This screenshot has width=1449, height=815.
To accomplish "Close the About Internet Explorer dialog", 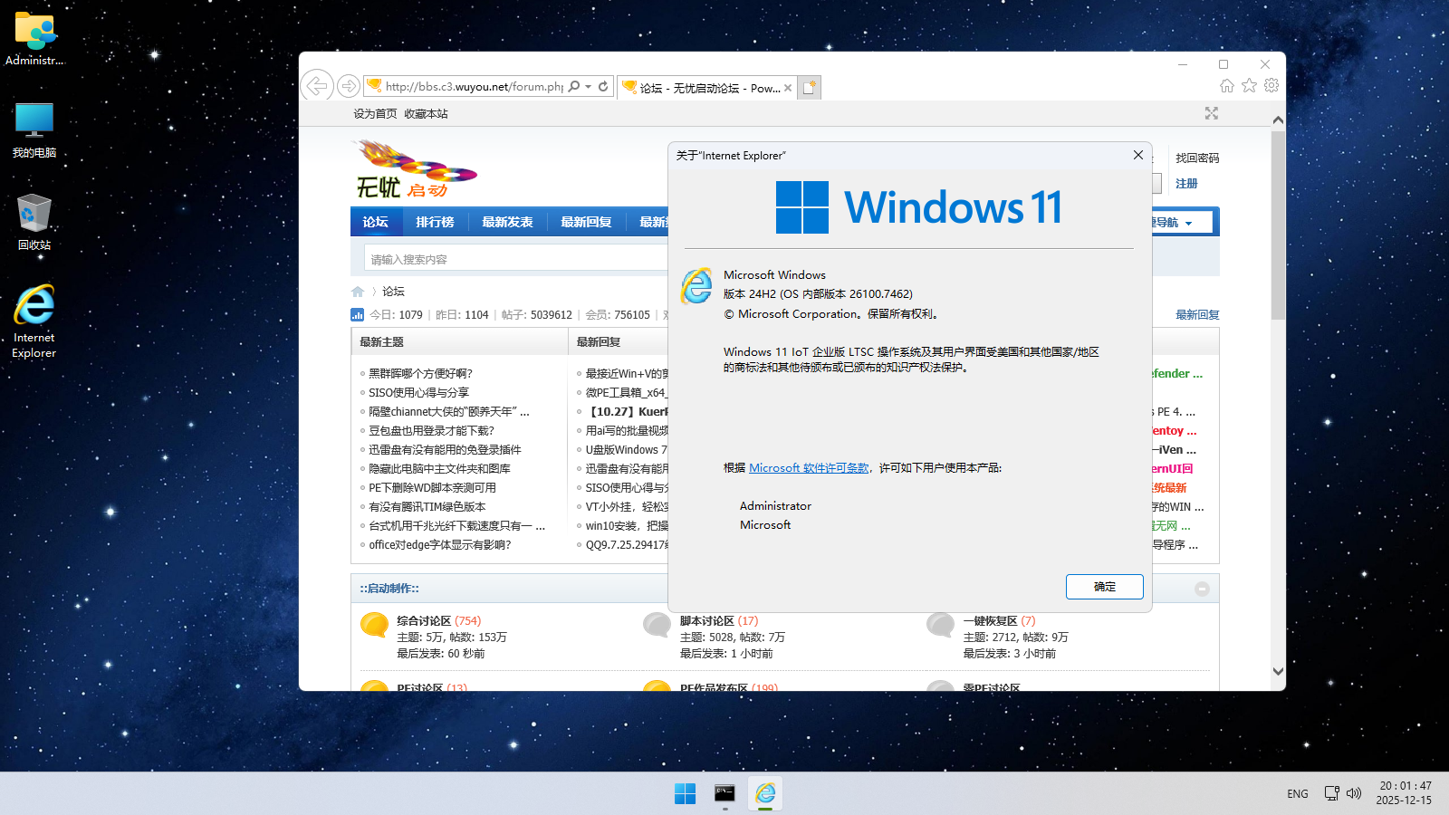I will (x=1138, y=155).
